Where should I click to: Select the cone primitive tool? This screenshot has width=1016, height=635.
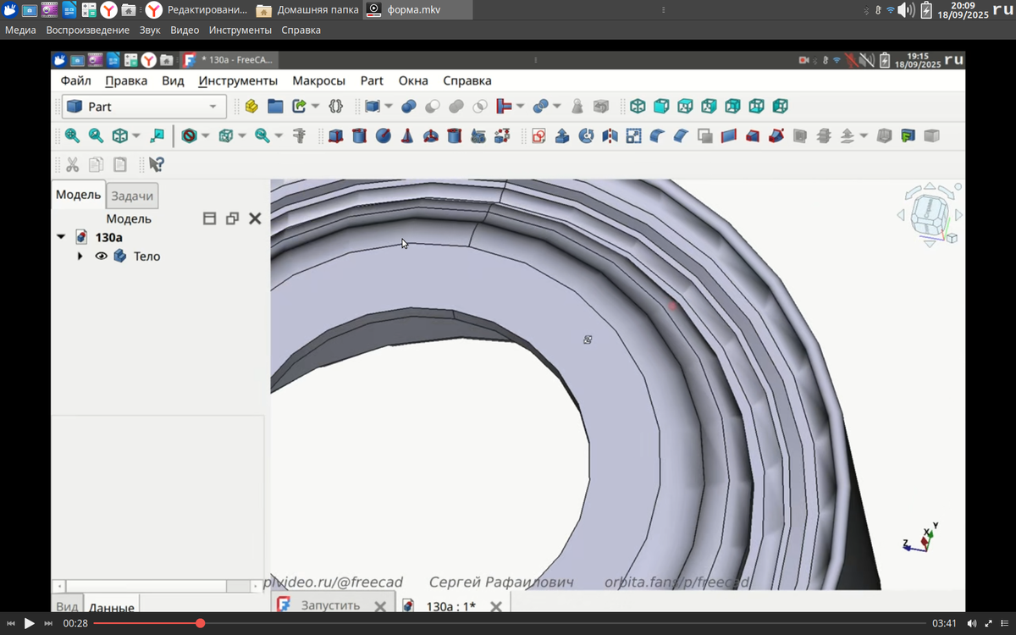click(407, 135)
